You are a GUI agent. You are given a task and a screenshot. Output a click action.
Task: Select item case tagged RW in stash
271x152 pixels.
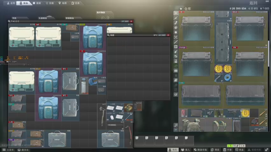pos(250,64)
